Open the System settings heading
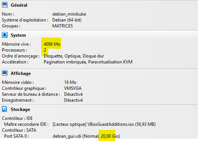Screen dimensions: 198x141 18,35
